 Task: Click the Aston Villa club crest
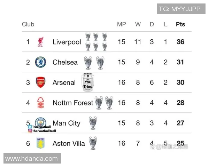tap(40, 143)
